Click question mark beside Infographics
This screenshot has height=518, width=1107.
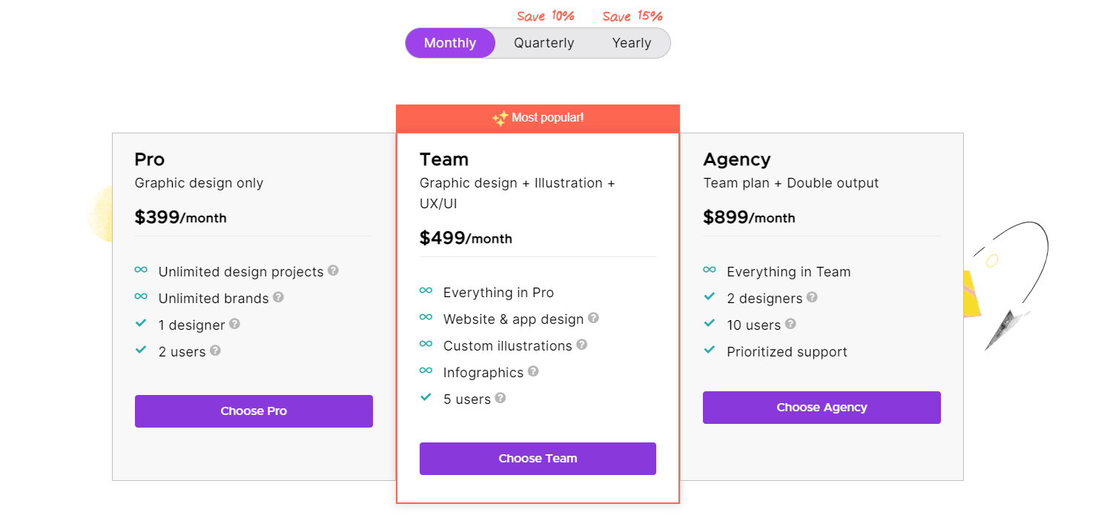click(533, 371)
